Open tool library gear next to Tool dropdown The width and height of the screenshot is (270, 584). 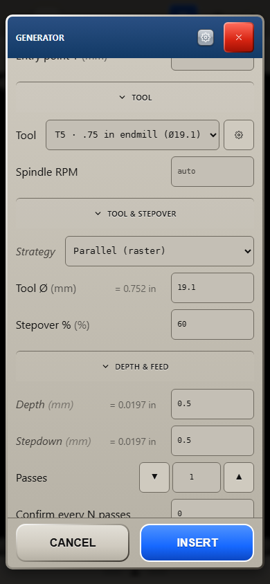(239, 135)
